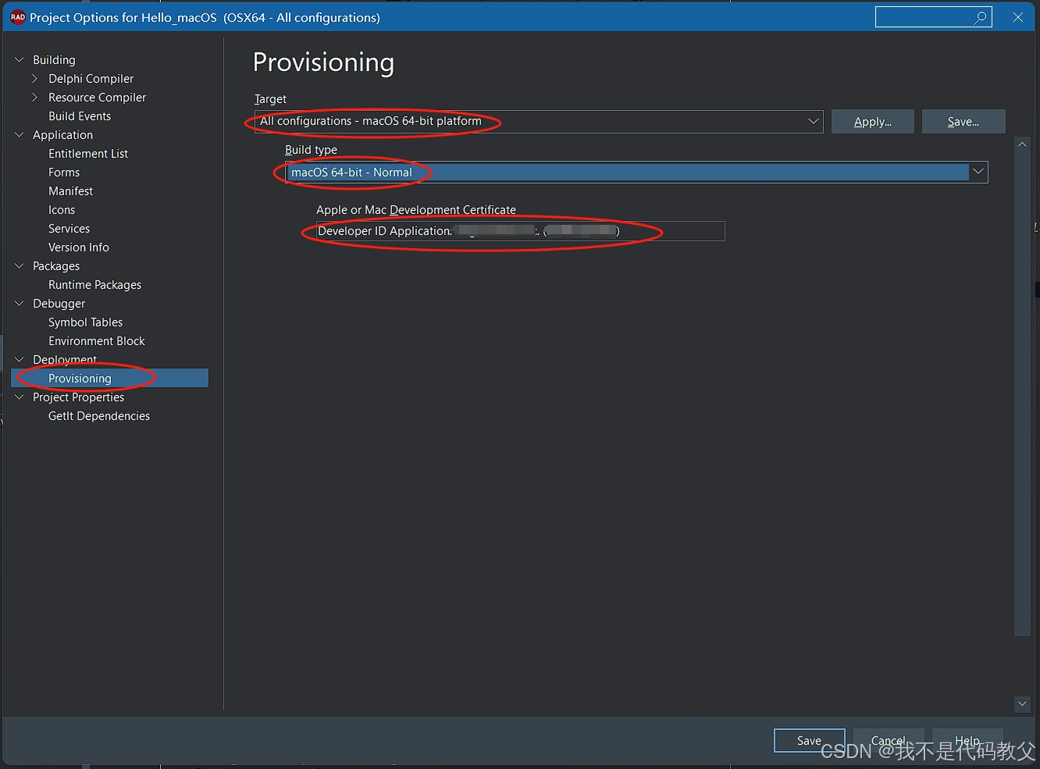Click the RAD Studio logo icon in title bar
The image size is (1040, 769).
click(17, 17)
